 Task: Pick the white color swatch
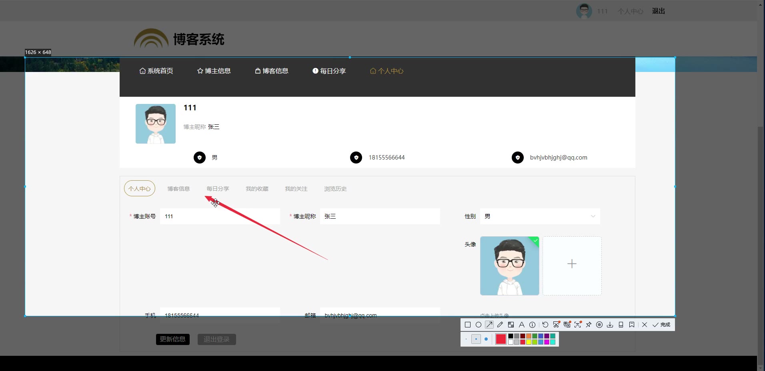[x=511, y=342]
